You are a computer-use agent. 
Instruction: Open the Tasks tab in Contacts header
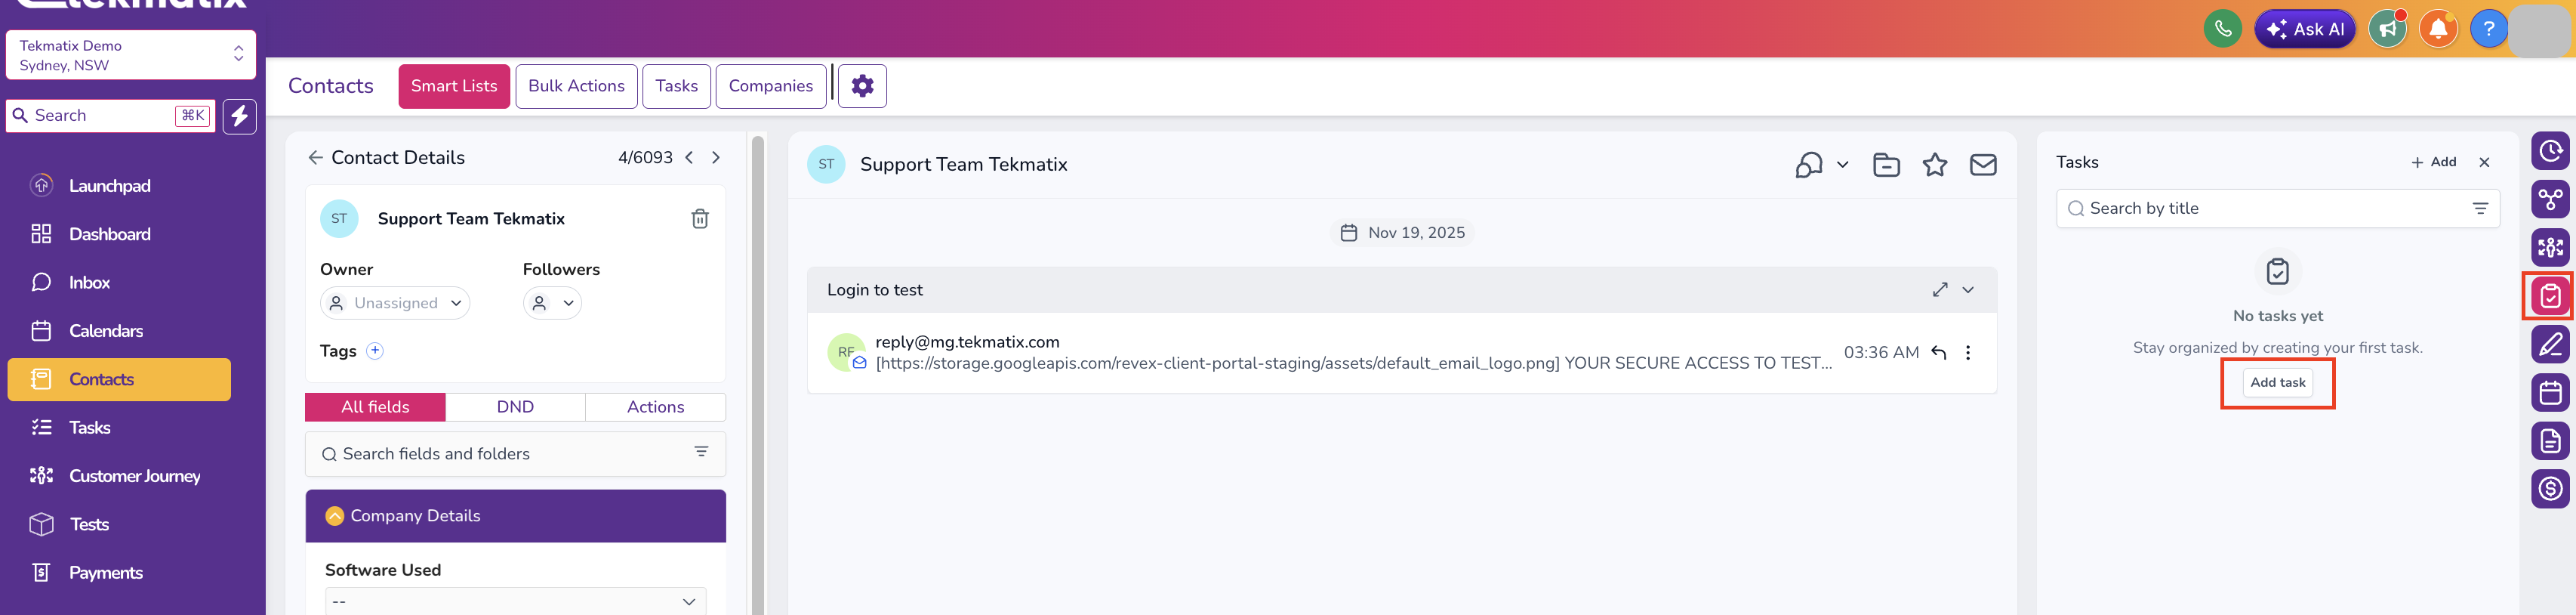click(676, 86)
